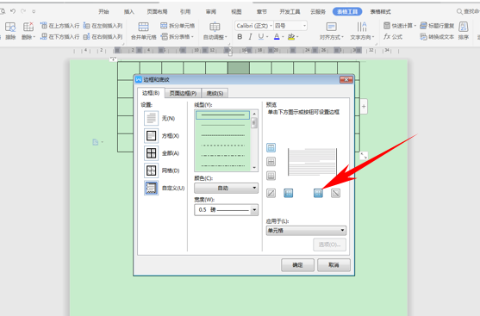This screenshot has height=316, width=480.
Task: Open the 宽度(W) width dropdown at 0.5 磅
Action: pyautogui.click(x=227, y=210)
